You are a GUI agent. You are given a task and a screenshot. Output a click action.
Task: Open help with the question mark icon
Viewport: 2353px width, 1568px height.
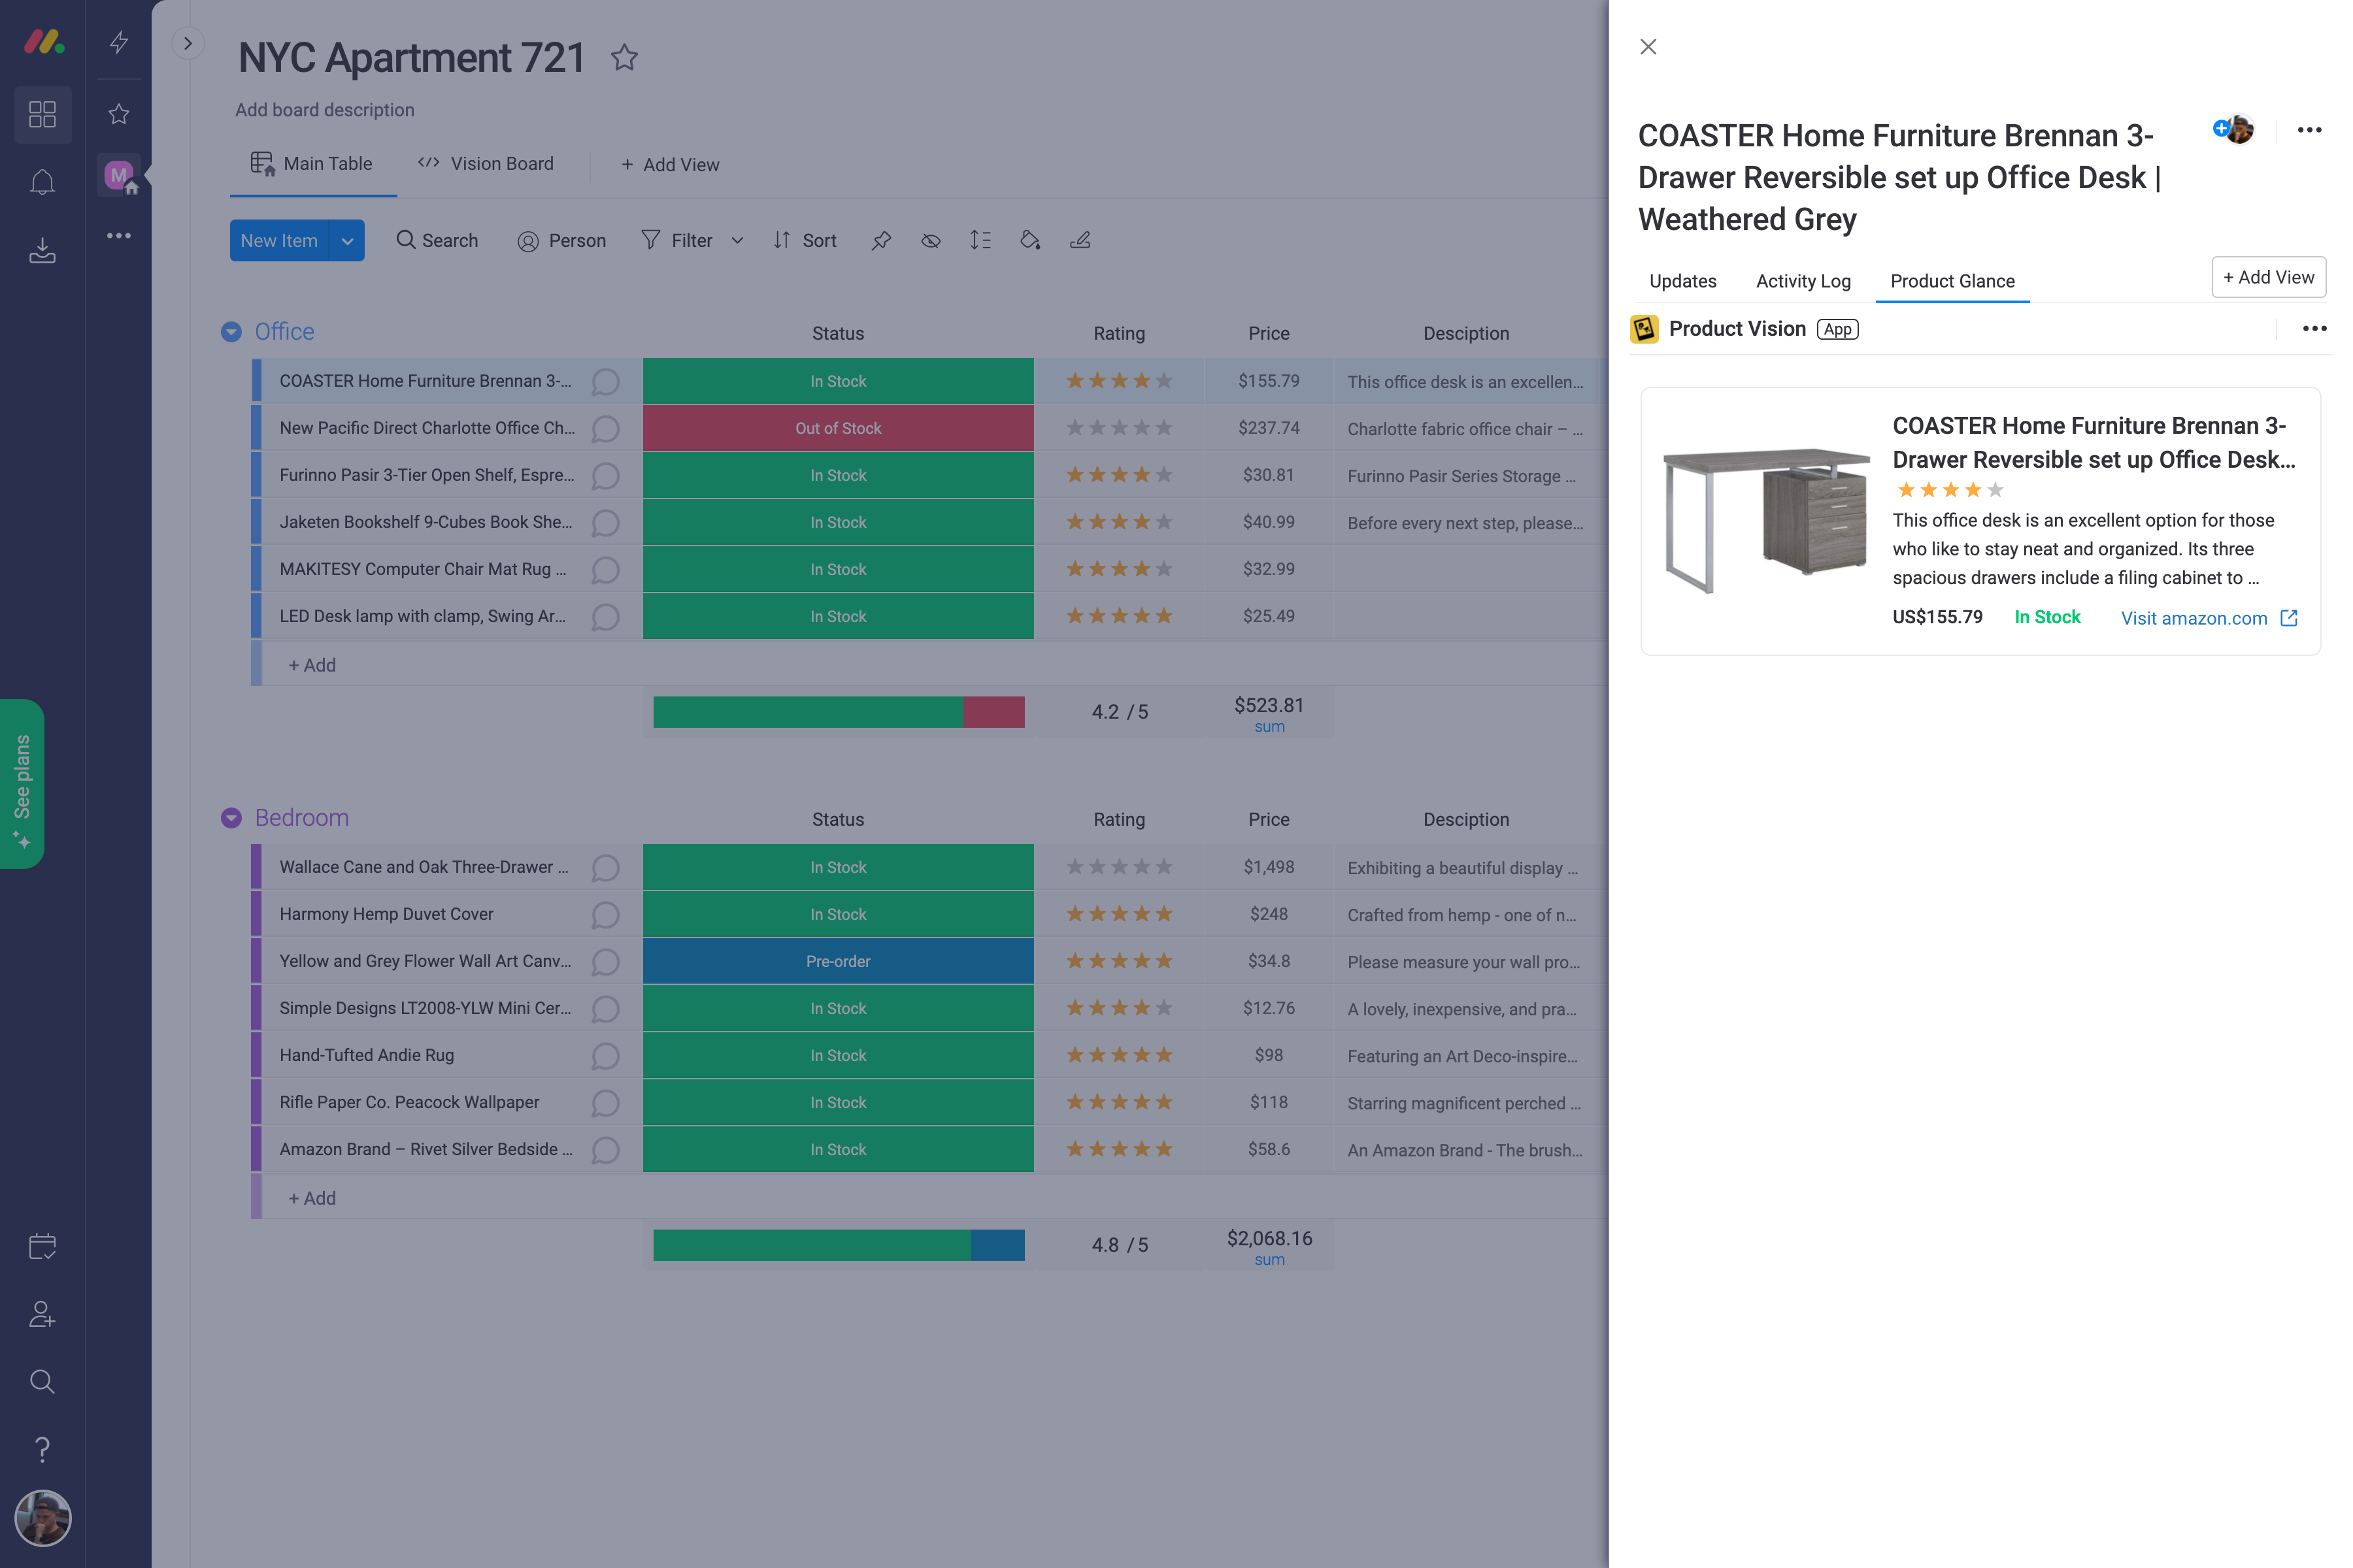pos(42,1449)
